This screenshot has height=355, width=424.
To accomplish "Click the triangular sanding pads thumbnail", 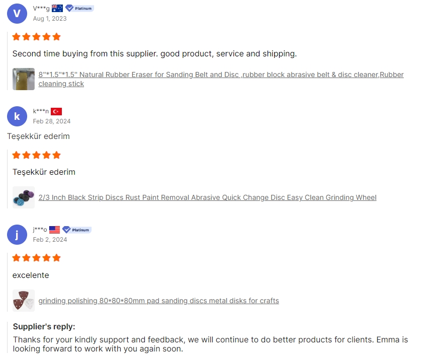I will [24, 301].
